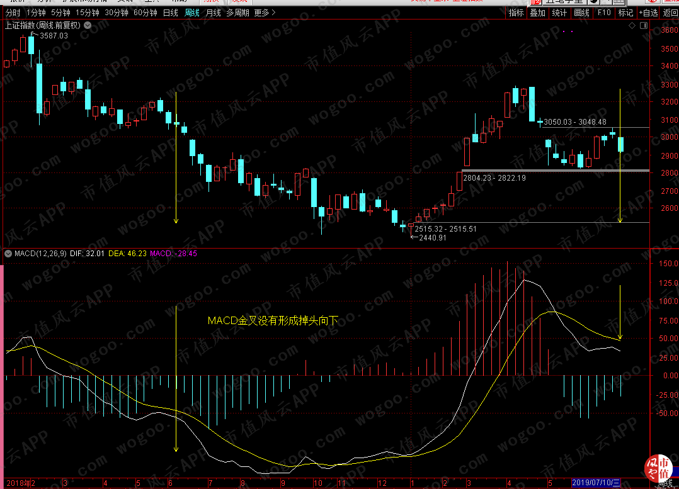Screen dimensions: 679x489
Task: Click the diamond icon atop chart
Action: pos(632,26)
